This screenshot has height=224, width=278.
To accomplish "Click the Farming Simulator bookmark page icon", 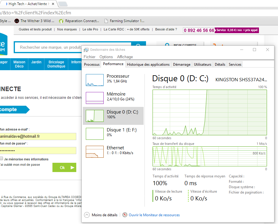I will 106,21.
